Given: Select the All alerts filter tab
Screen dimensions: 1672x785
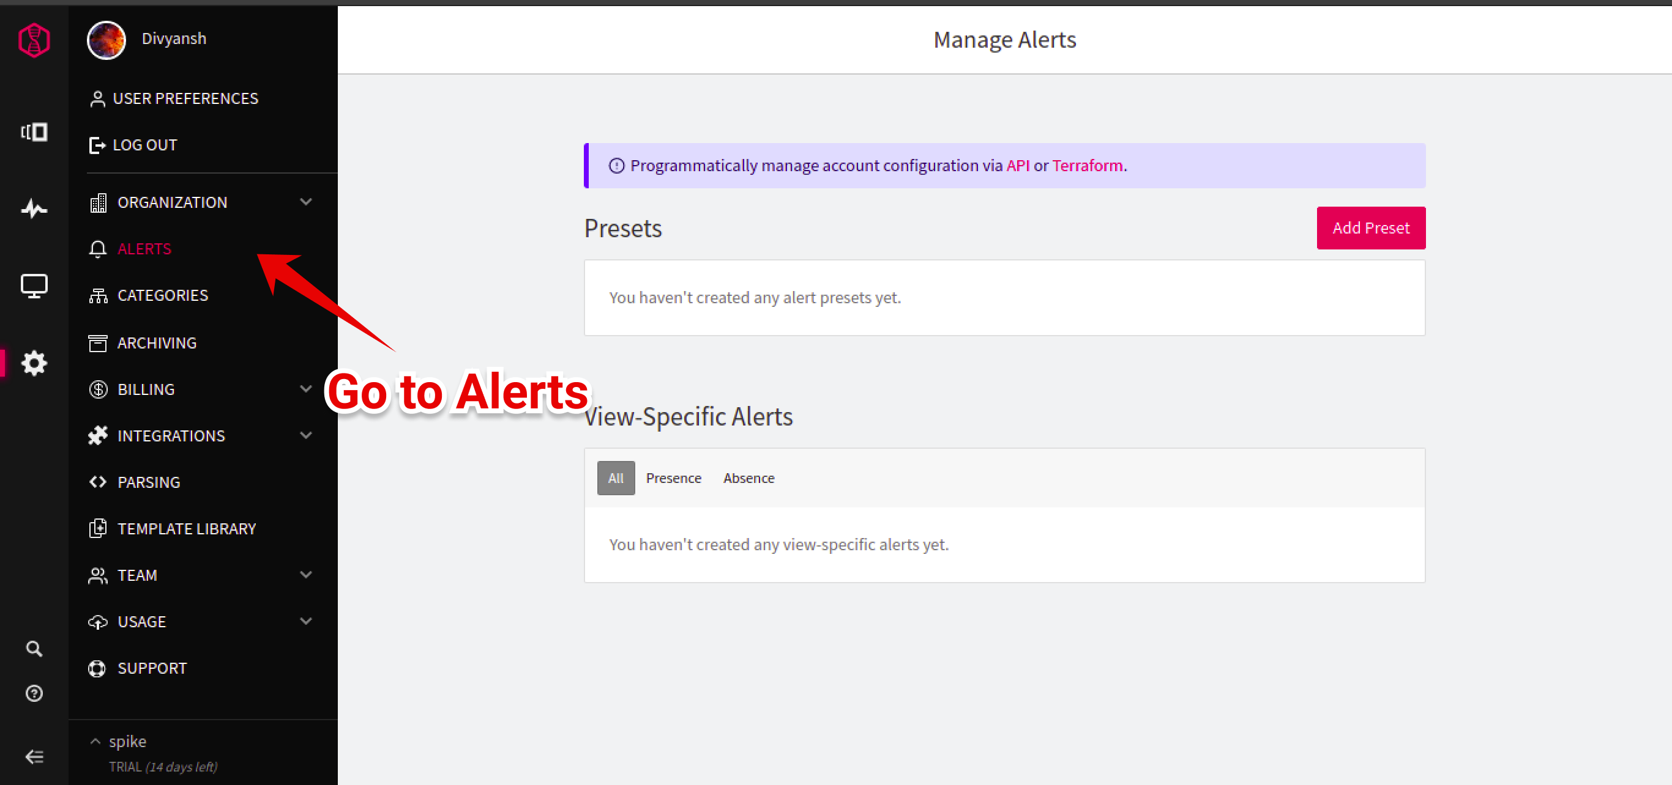Looking at the screenshot, I should (615, 478).
